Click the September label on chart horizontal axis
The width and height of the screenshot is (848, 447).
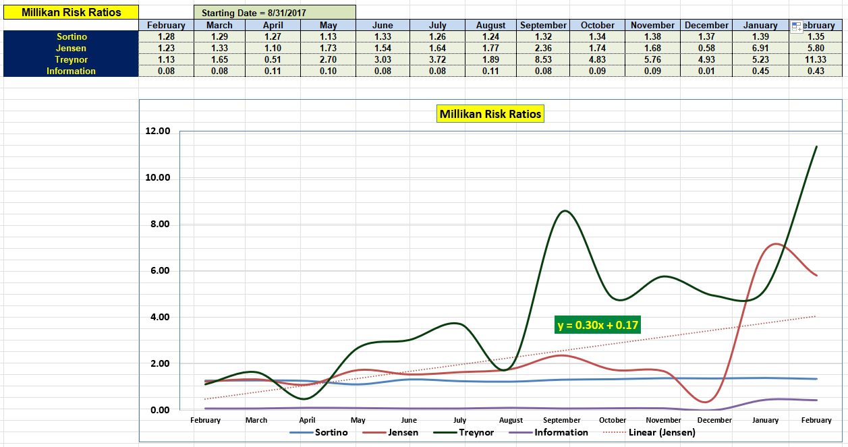561,420
